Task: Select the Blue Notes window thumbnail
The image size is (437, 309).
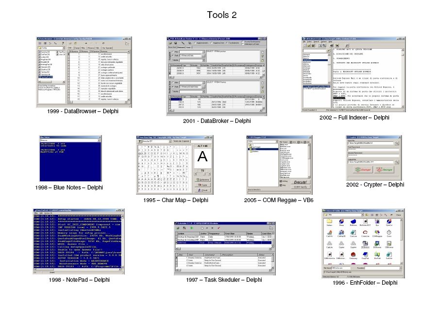Action: [x=70, y=158]
